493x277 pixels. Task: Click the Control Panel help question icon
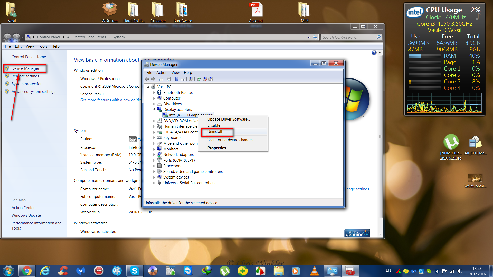pyautogui.click(x=374, y=53)
